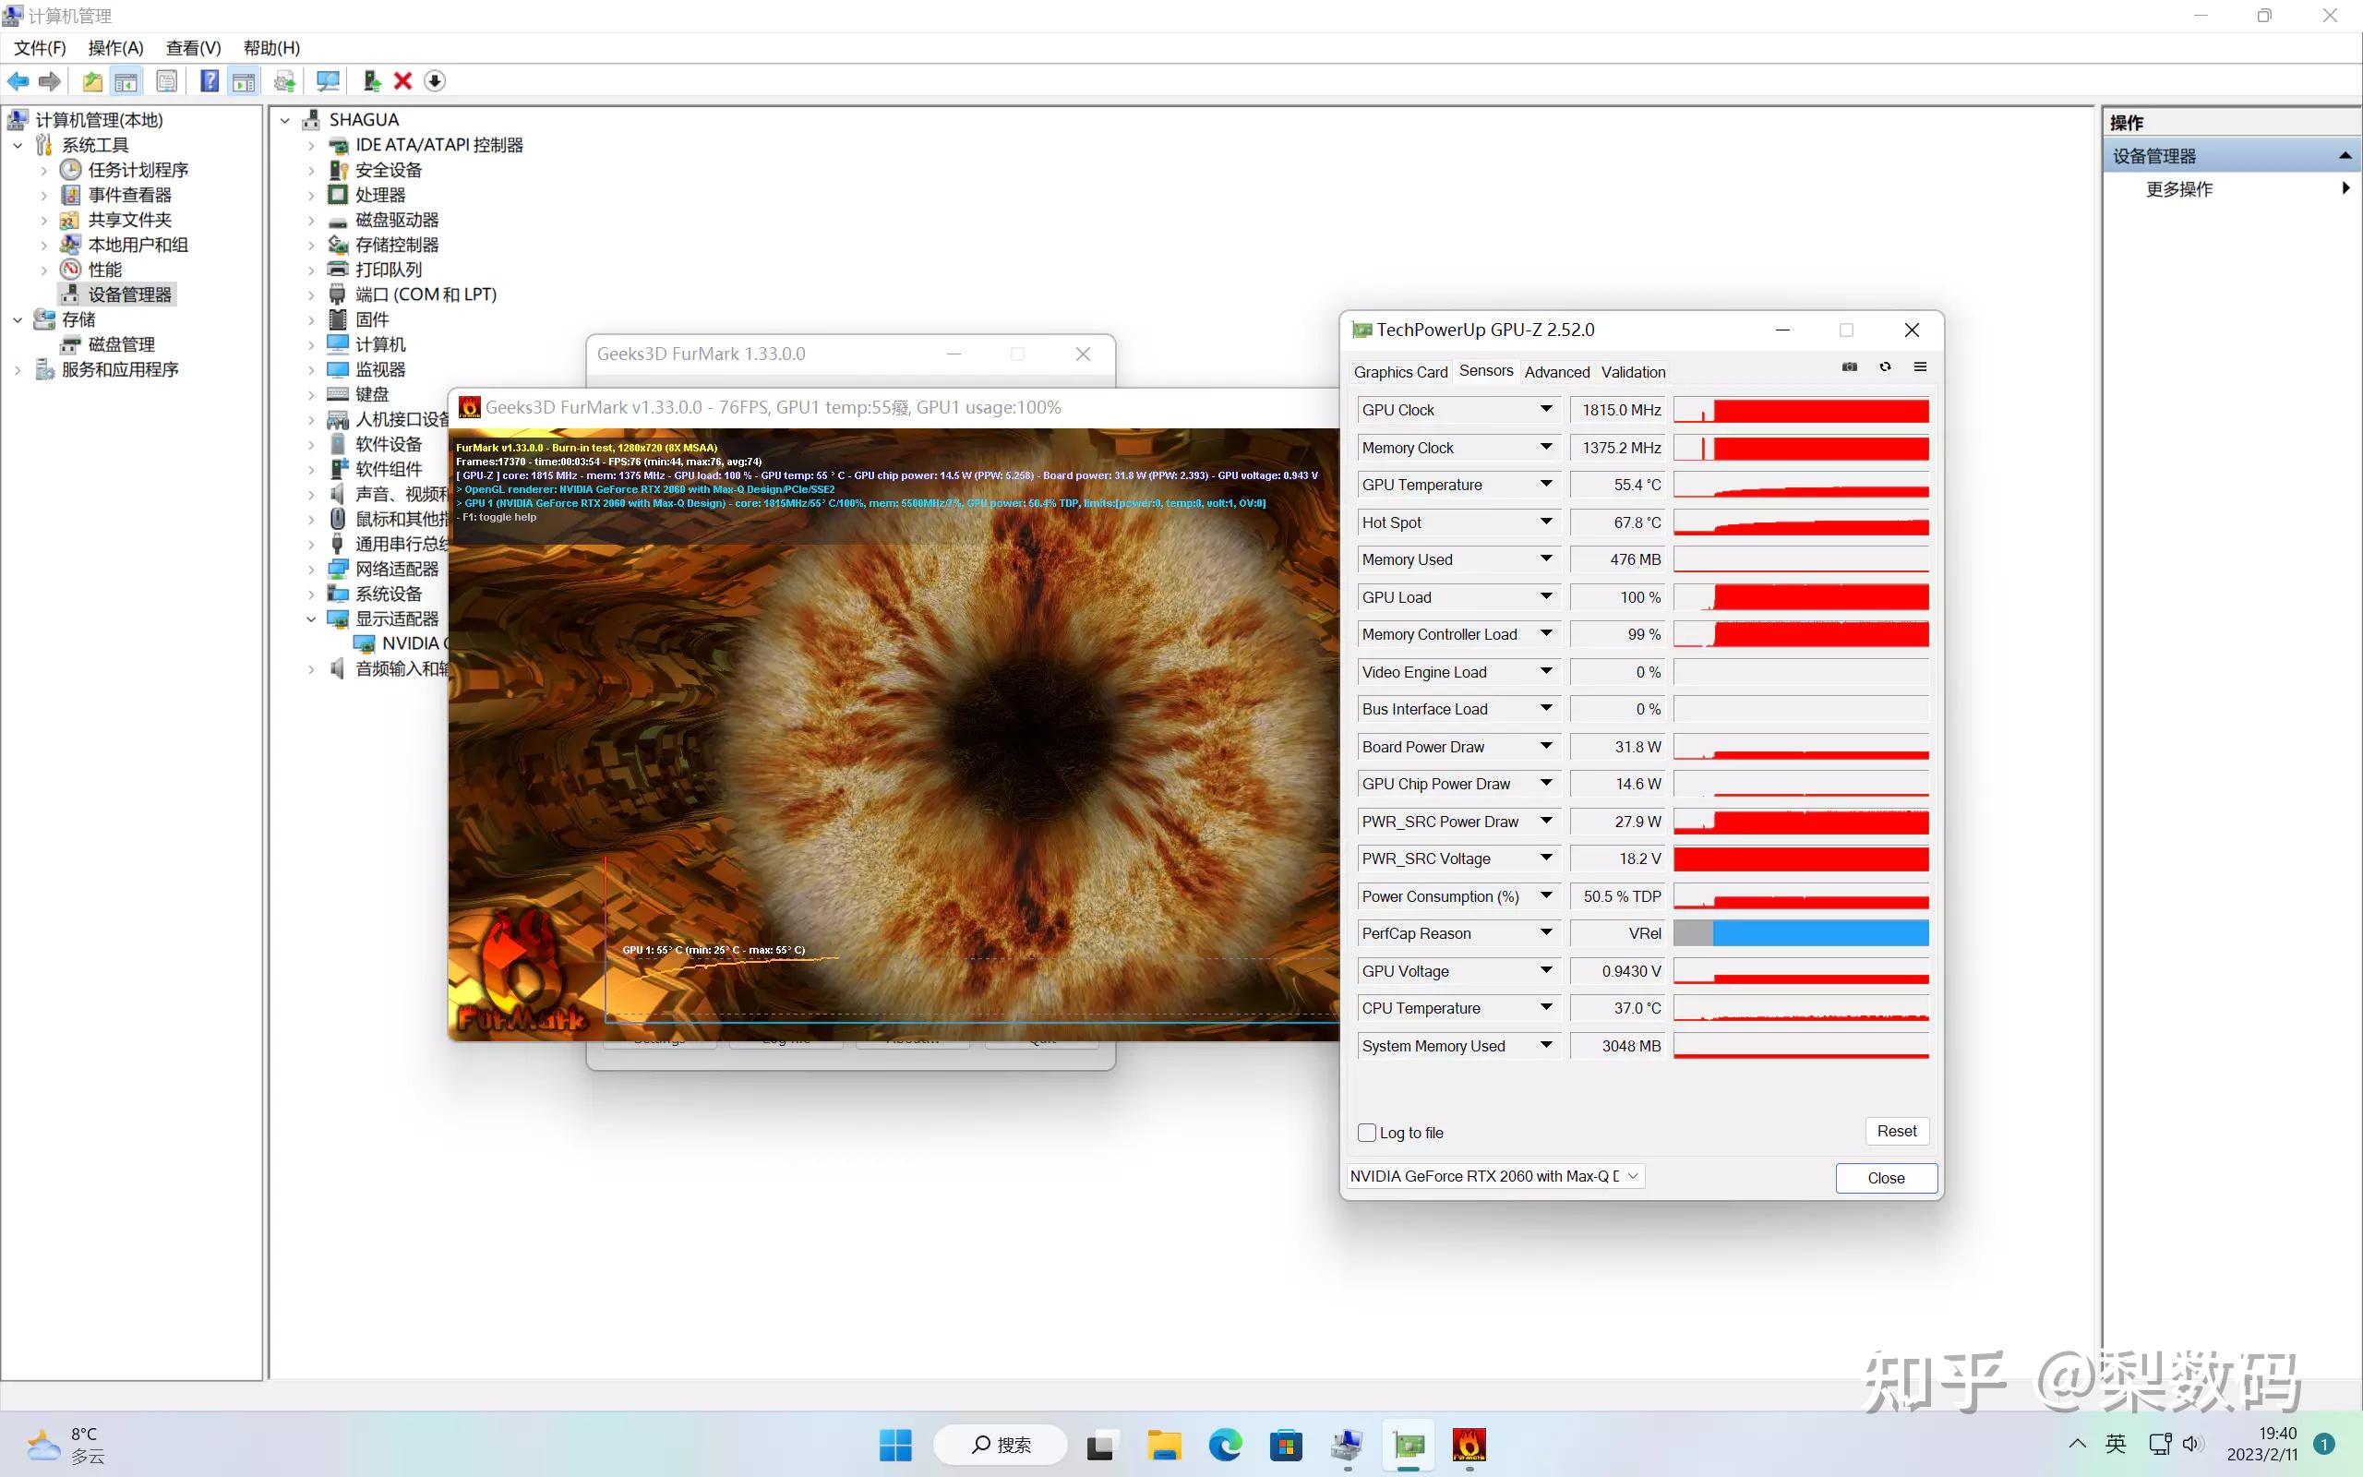This screenshot has height=1477, width=2363.
Task: Open weather widget showing 8°C
Action: coord(65,1445)
